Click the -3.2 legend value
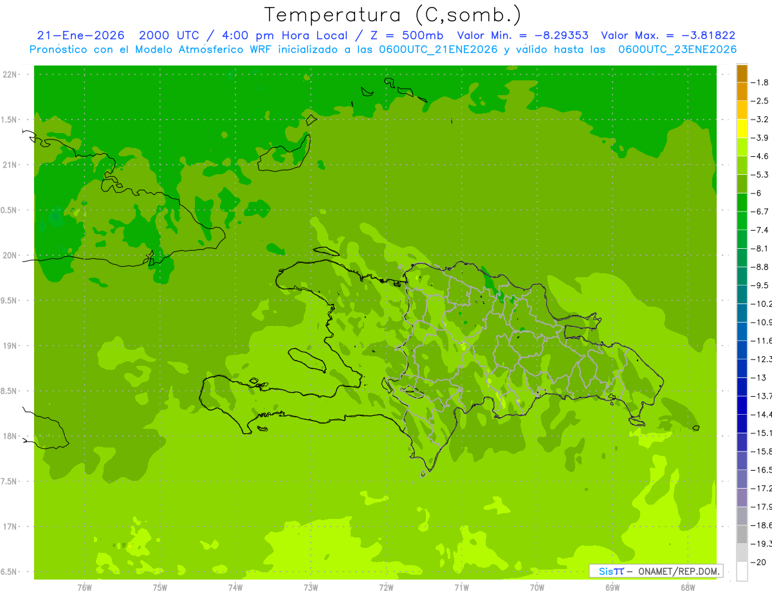This screenshot has height=596, width=772. (x=759, y=119)
